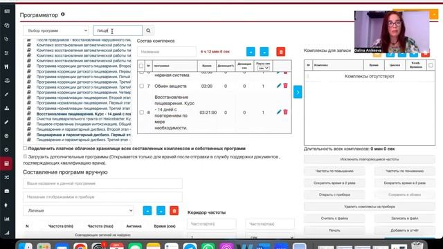Open Google Chrome from the dock
The image size is (443, 249).
[x=80, y=246]
